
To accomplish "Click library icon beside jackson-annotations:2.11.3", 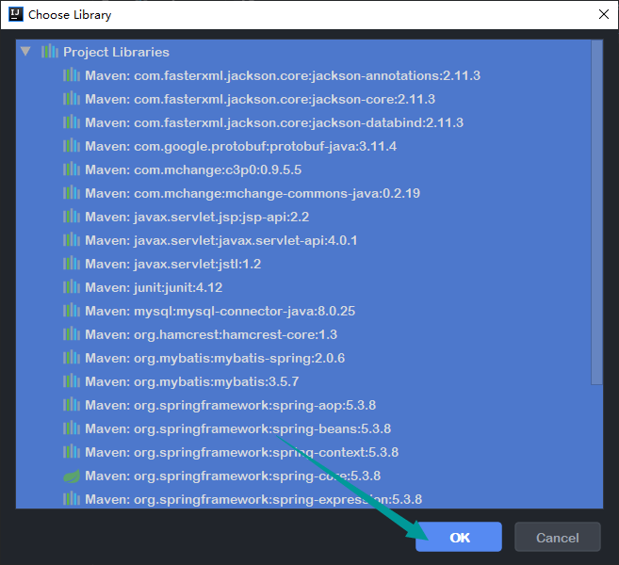I will 72,75.
